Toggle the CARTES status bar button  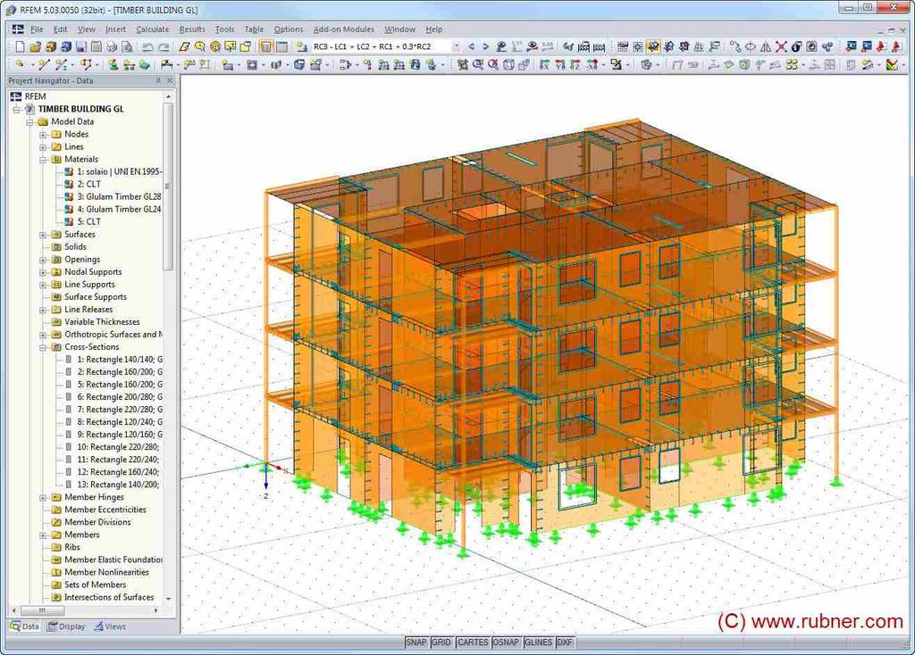472,643
